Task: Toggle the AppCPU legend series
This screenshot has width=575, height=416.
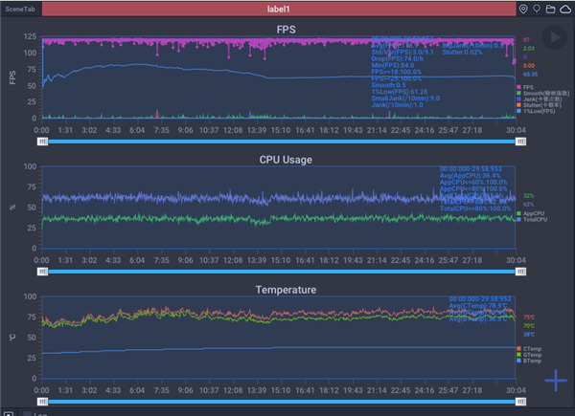Action: coord(531,213)
